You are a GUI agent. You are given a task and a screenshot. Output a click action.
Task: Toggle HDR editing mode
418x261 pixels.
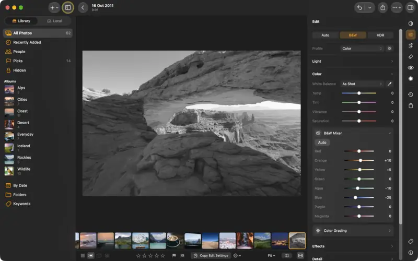(380, 35)
